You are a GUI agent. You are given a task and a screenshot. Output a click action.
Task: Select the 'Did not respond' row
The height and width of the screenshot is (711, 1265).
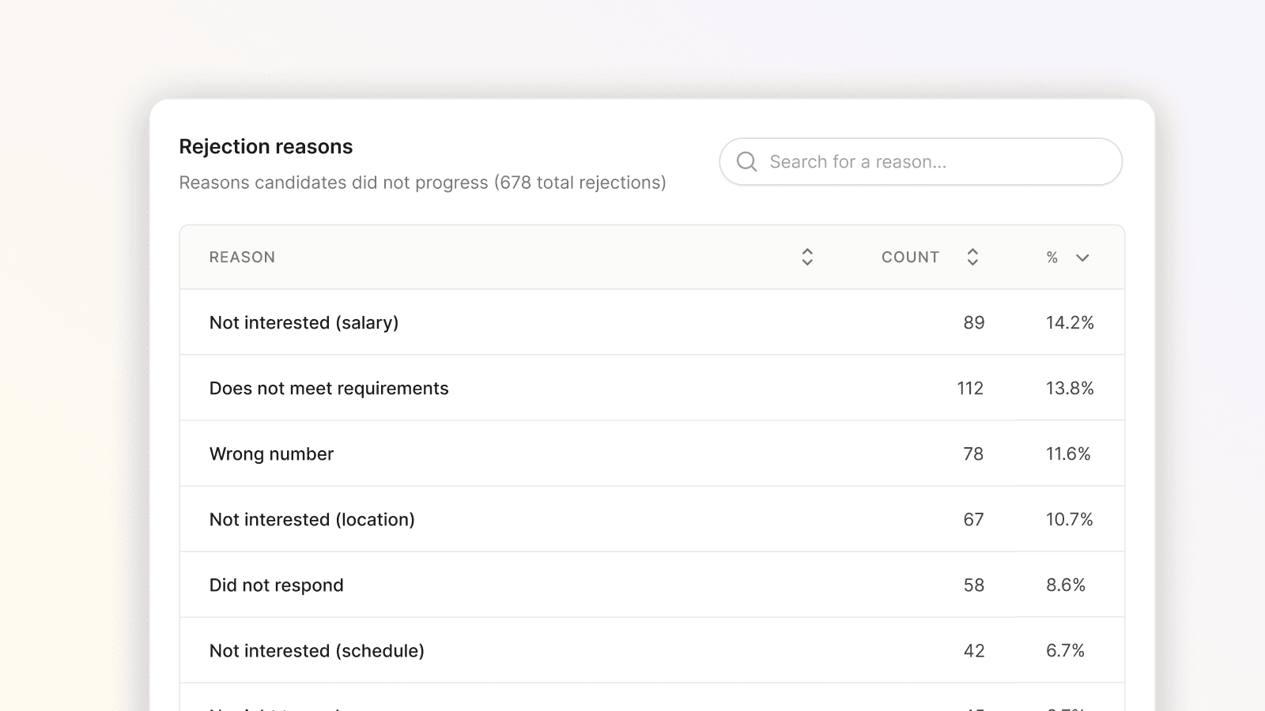pos(652,585)
